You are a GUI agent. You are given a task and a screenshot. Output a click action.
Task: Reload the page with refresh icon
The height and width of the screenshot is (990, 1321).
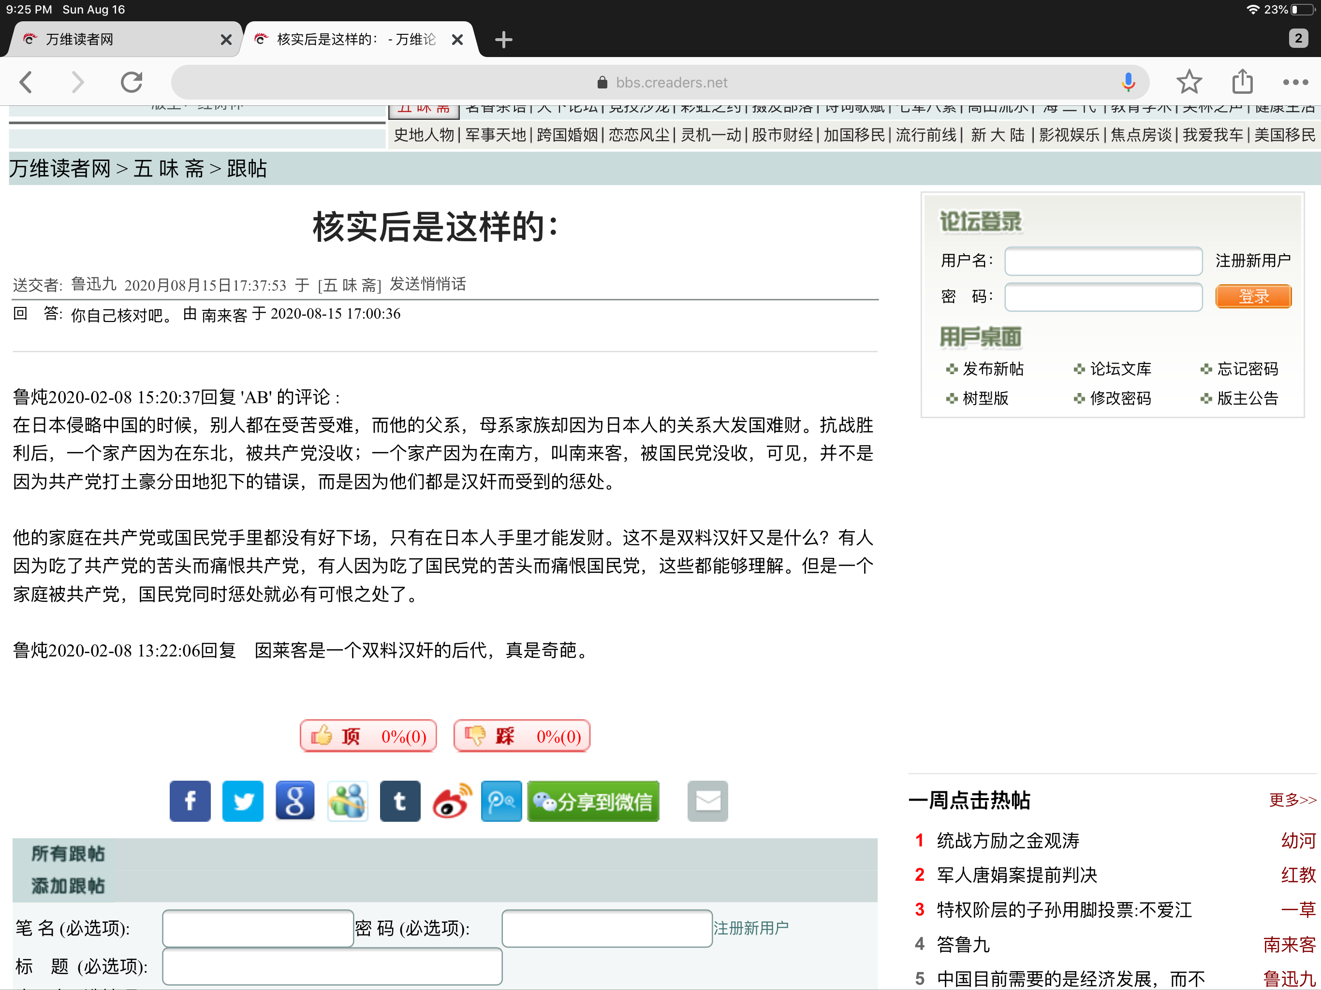(x=132, y=82)
